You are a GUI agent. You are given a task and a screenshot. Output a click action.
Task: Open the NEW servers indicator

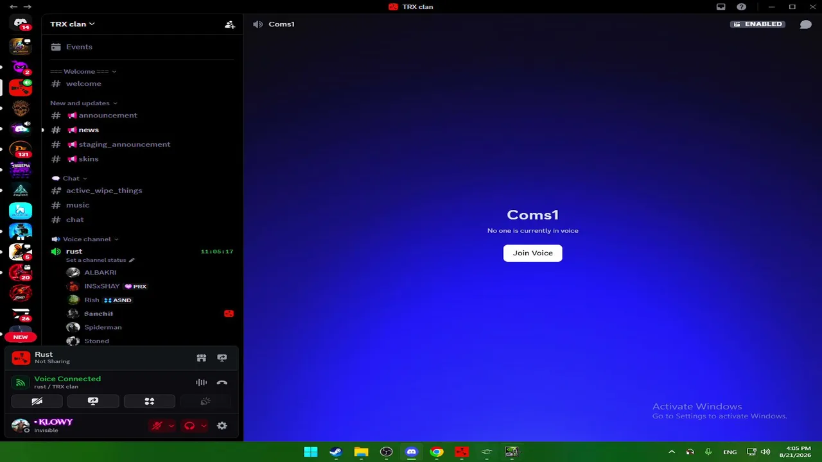21,337
